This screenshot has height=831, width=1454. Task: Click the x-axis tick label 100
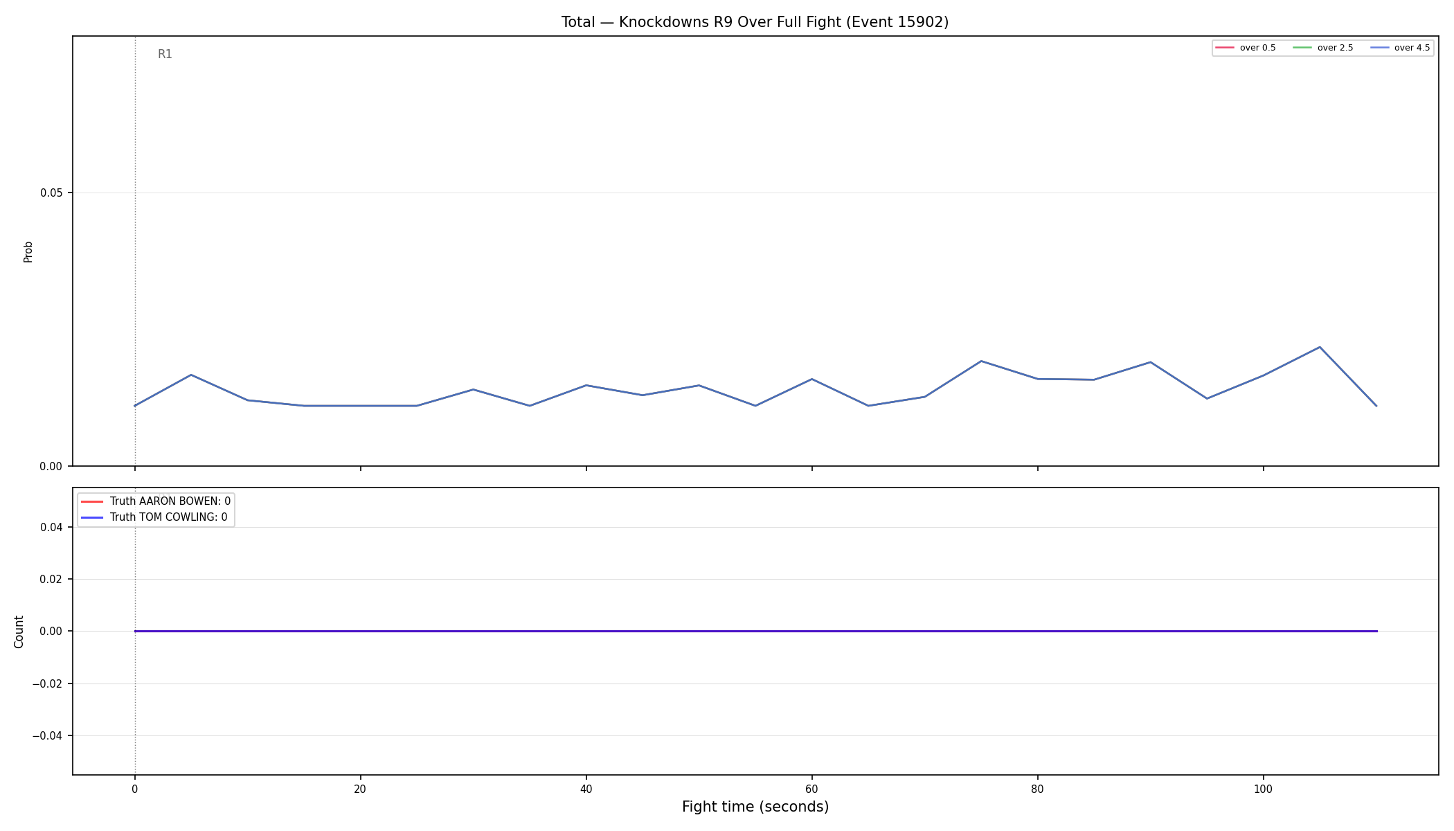pyautogui.click(x=1263, y=789)
